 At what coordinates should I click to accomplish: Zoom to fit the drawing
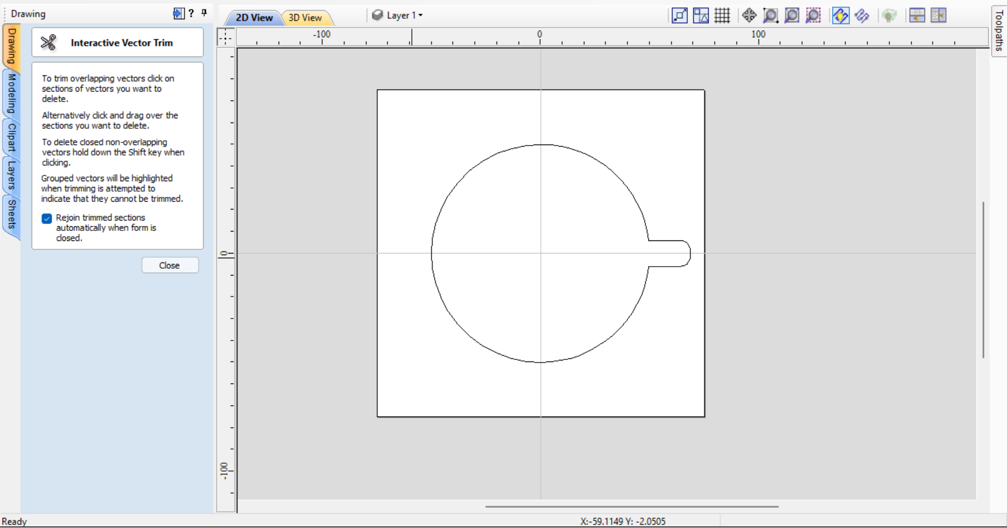point(791,15)
